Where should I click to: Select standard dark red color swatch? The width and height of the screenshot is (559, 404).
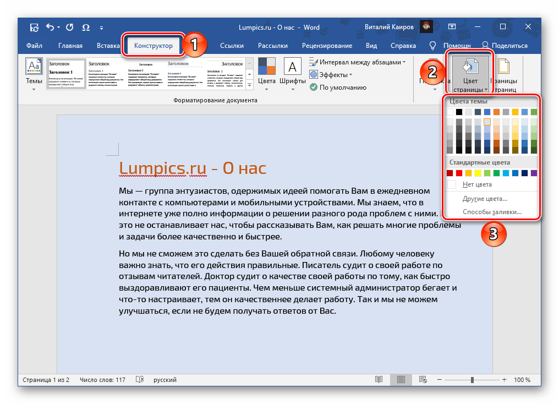coord(450,173)
